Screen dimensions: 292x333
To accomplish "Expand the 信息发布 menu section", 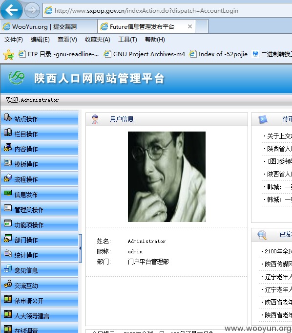I will [x=40, y=194].
